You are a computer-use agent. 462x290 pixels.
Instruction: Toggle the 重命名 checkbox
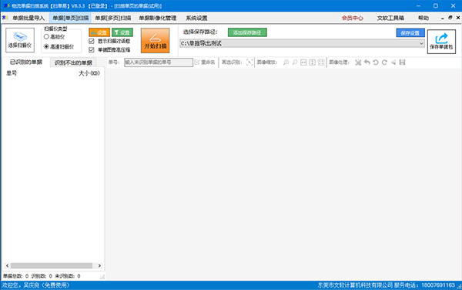coord(197,62)
